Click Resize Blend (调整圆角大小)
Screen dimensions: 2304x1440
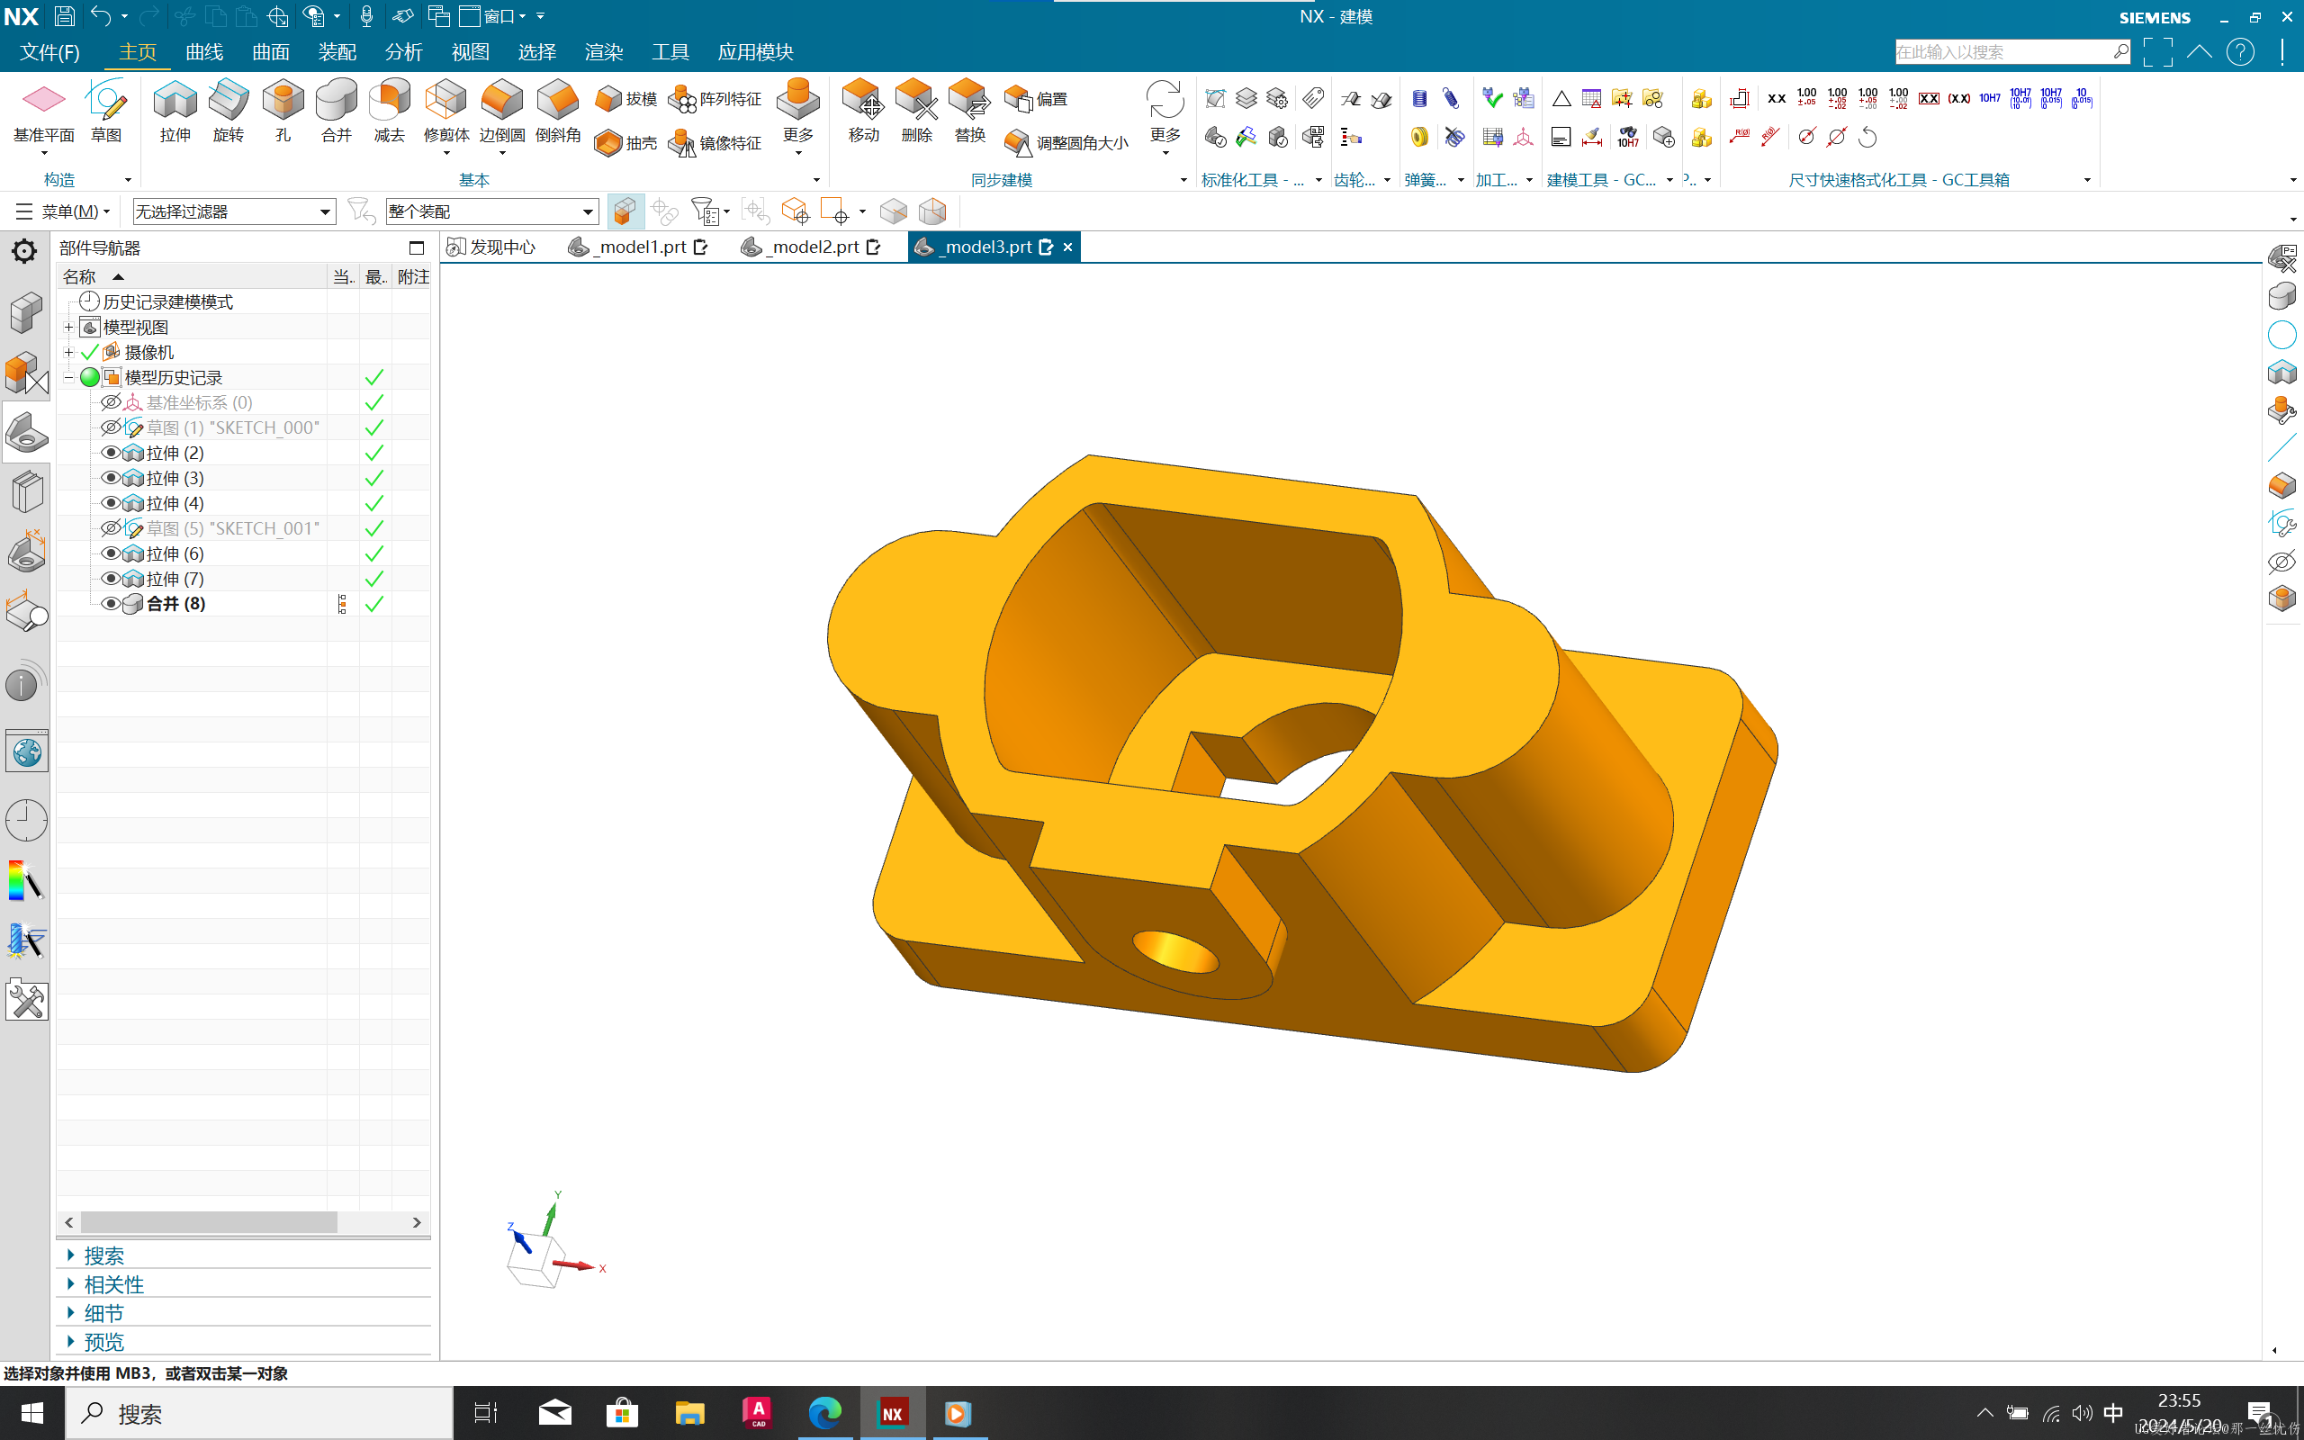[x=1066, y=143]
